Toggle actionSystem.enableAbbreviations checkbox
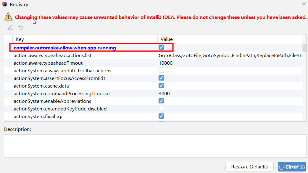 161,101
